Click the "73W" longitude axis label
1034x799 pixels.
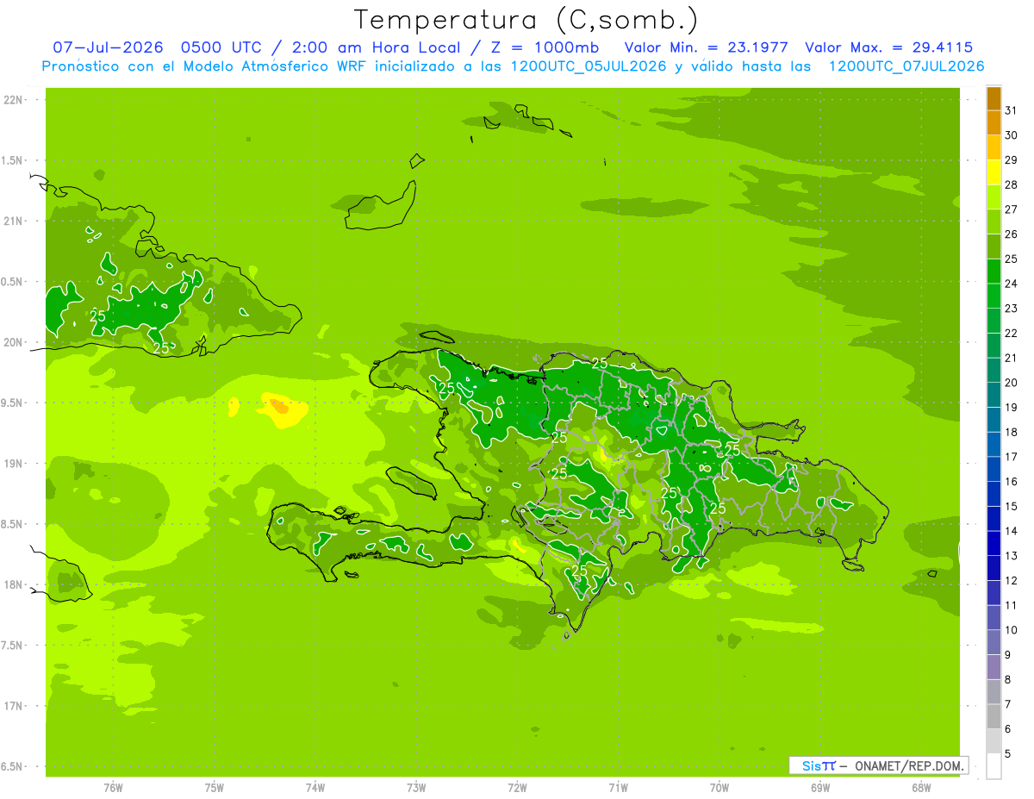pos(416,787)
